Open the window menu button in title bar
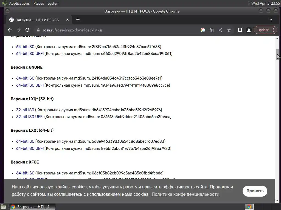The image size is (281, 210). (7, 11)
